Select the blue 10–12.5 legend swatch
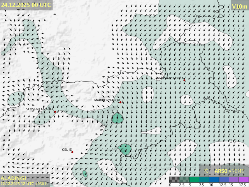 pos(214,180)
